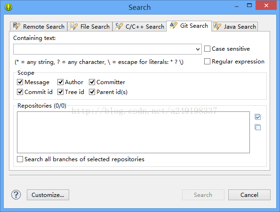Toggle Search all branches of selected repositories
Screen dimensions: 280x212
(x=20, y=159)
